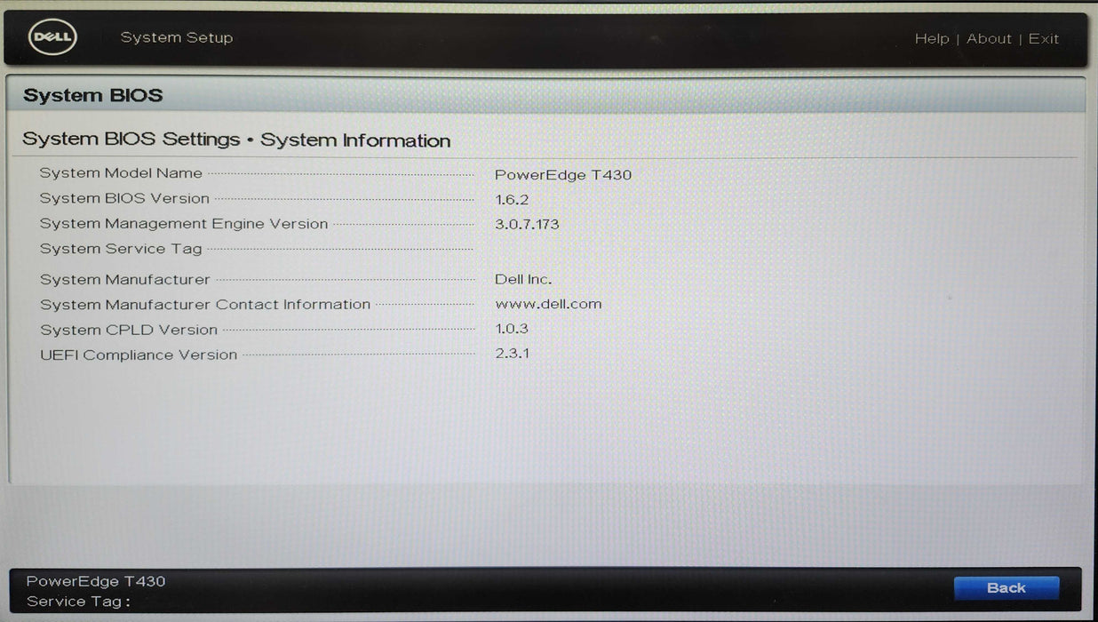Screen dimensions: 1098x622
Task: Click the footer Service Tag label
Action: (x=78, y=602)
